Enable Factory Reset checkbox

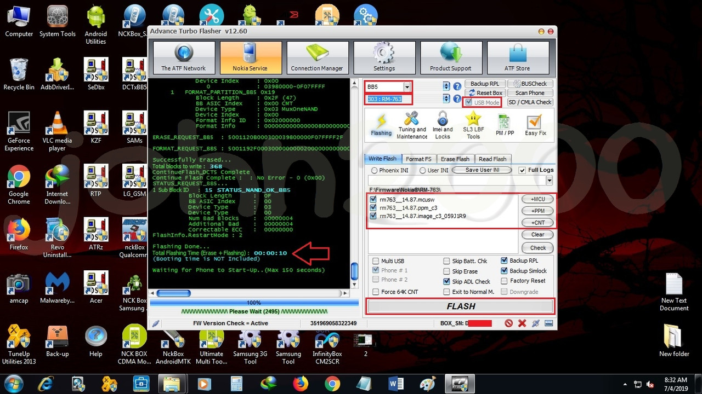[505, 281]
